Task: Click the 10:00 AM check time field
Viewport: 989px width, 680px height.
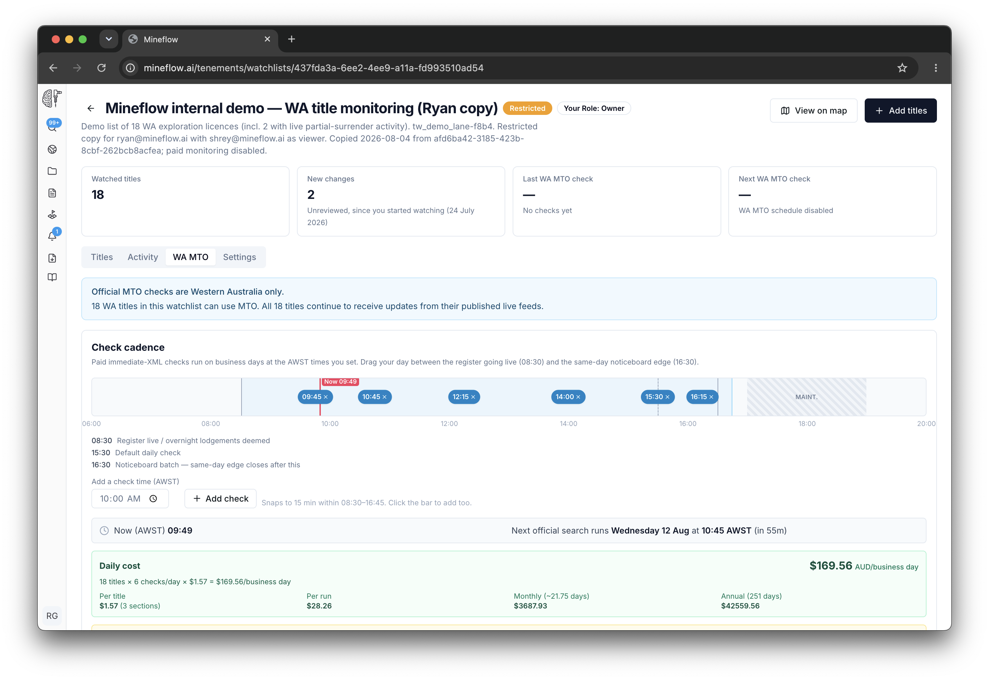Action: click(x=130, y=499)
